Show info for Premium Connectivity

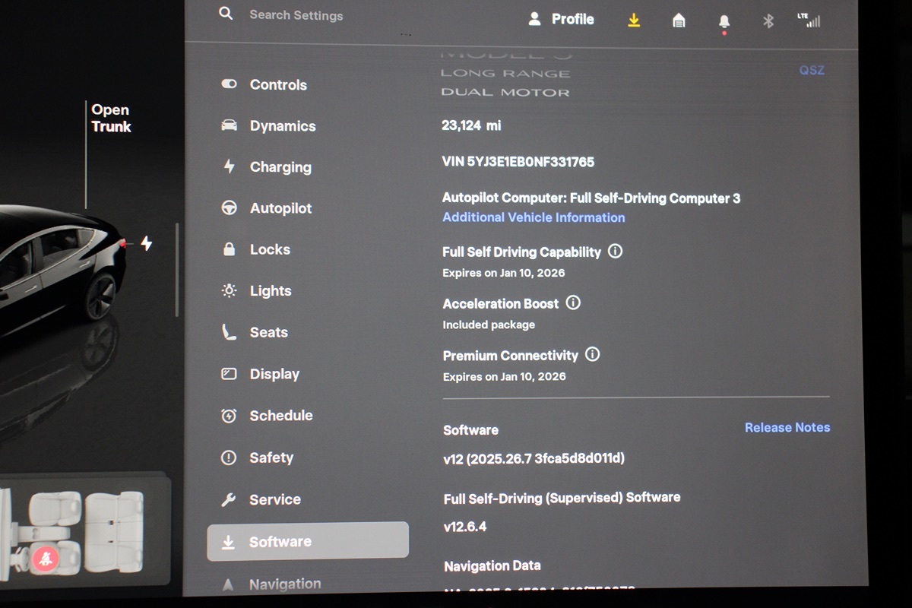click(x=593, y=355)
